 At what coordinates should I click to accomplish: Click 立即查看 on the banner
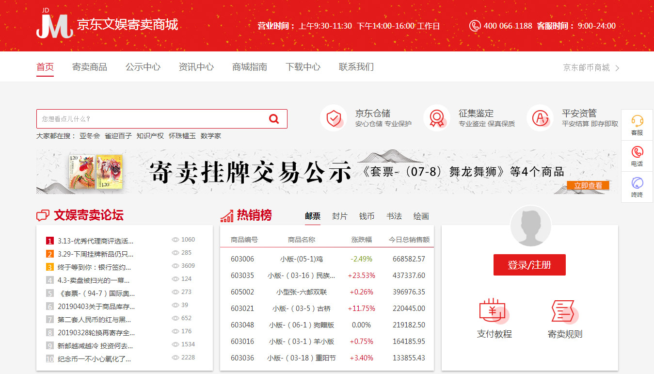coord(588,185)
